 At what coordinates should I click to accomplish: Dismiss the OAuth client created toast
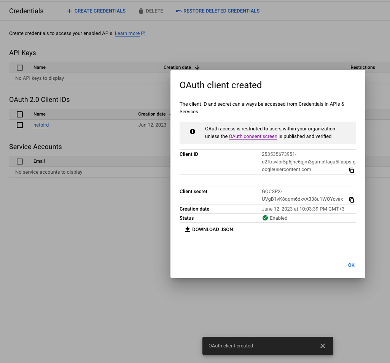[322, 346]
